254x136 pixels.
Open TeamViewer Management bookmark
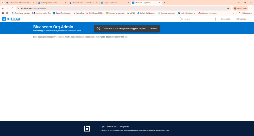pos(21,13)
